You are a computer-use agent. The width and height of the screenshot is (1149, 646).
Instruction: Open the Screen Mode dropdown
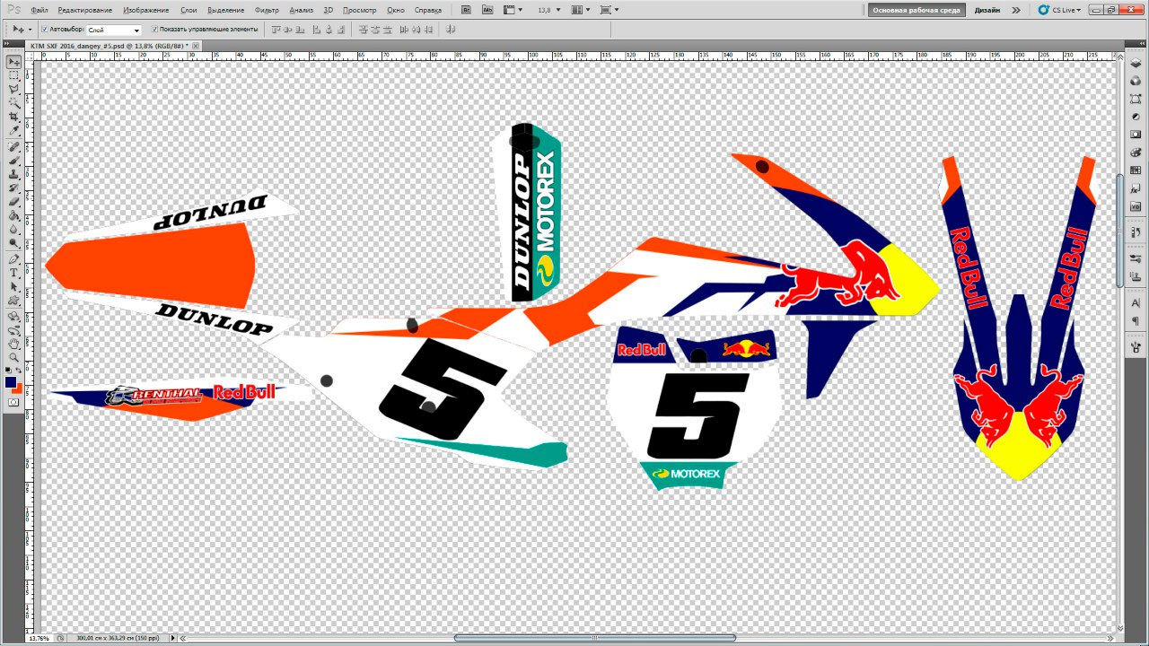point(609,10)
